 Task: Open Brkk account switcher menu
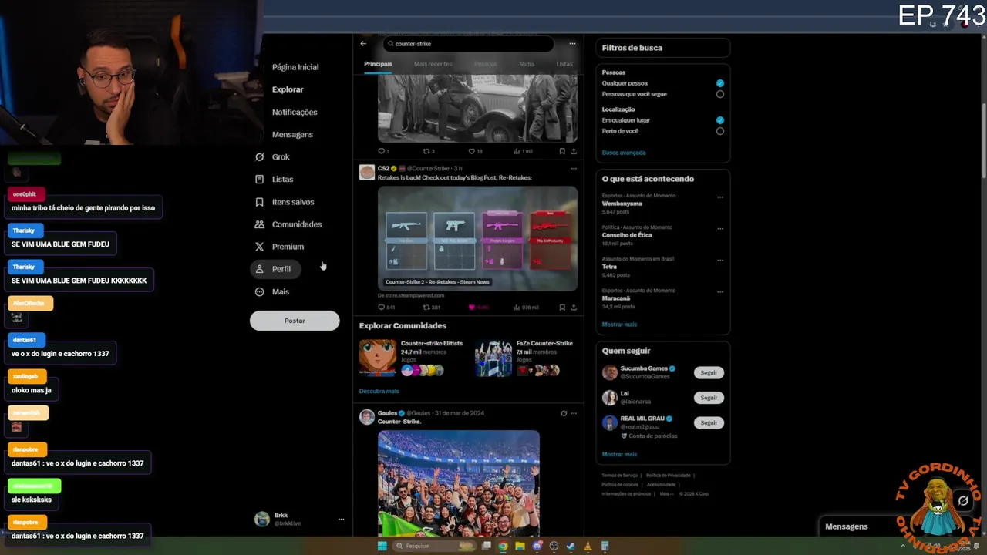coord(299,519)
